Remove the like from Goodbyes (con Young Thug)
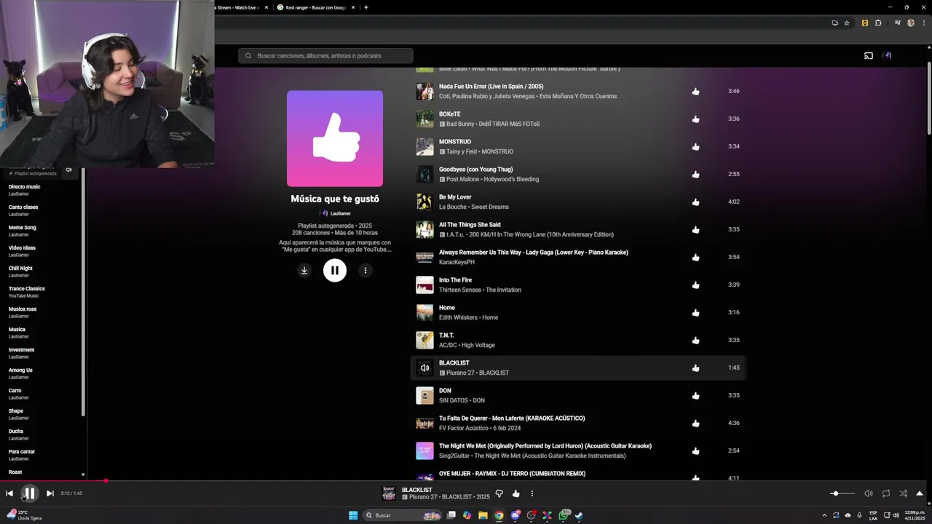 pos(695,174)
